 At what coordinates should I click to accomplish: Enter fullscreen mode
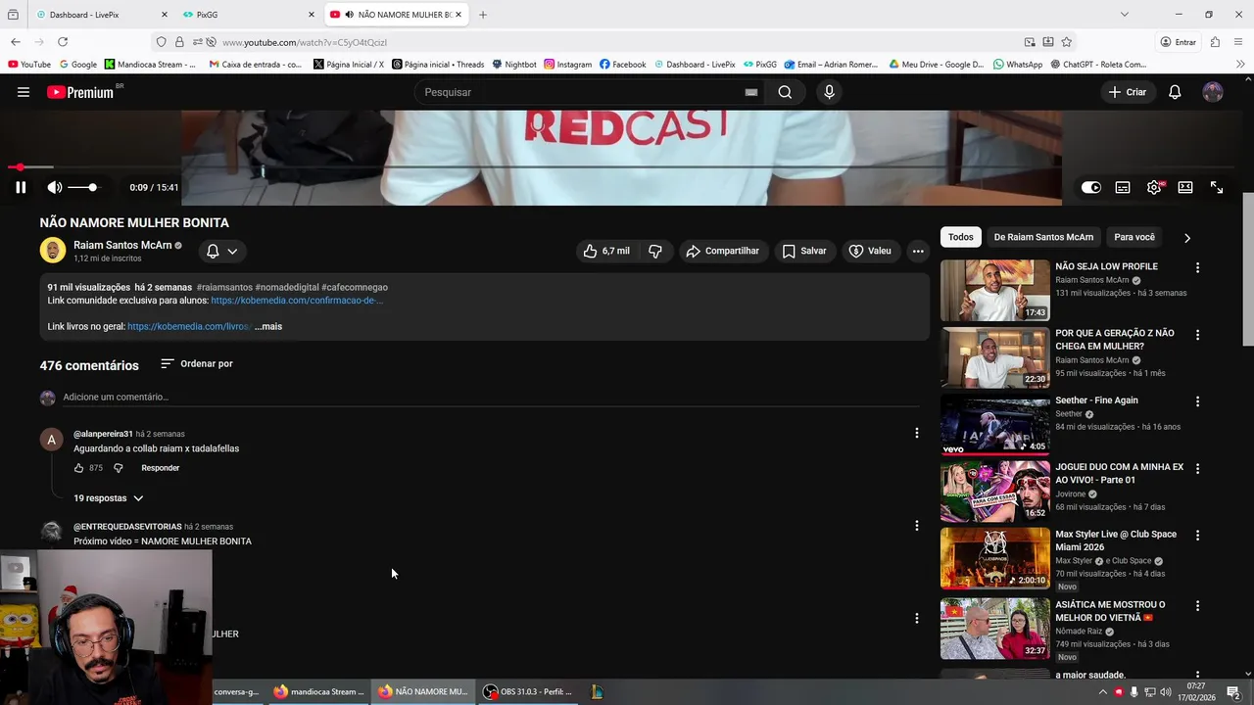pyautogui.click(x=1217, y=187)
